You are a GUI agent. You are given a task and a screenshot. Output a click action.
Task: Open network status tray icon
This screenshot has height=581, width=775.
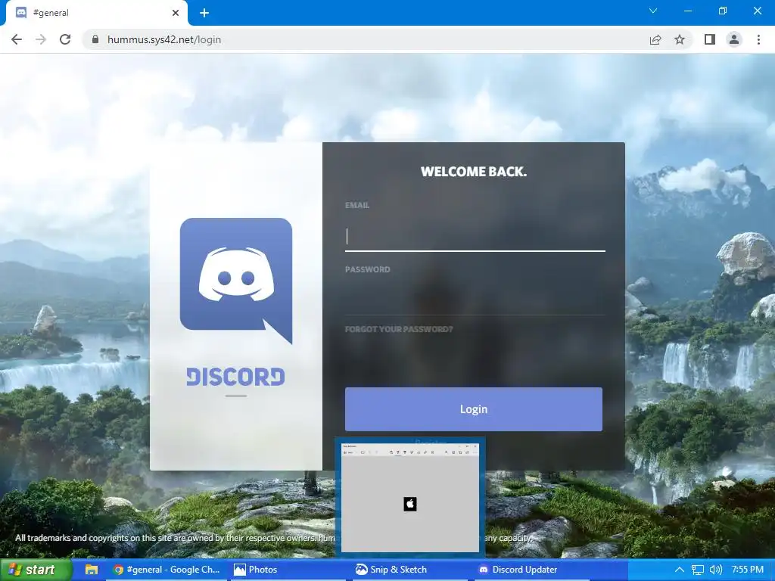[x=697, y=570]
